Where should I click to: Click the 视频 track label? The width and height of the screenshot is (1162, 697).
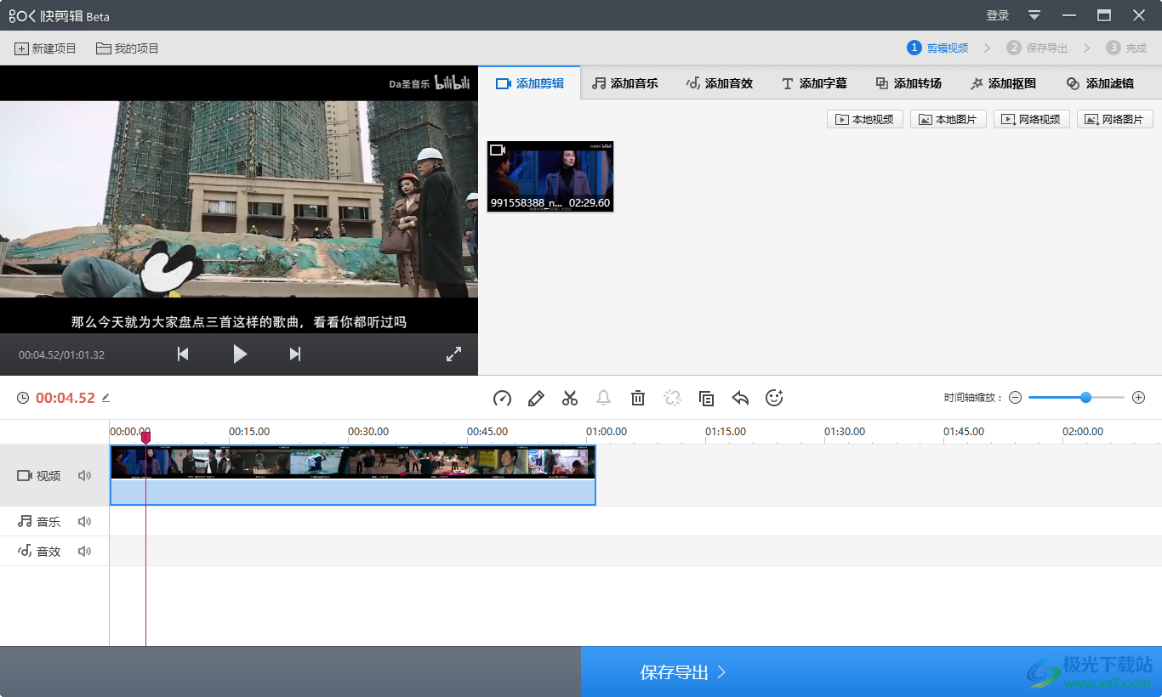click(x=48, y=476)
